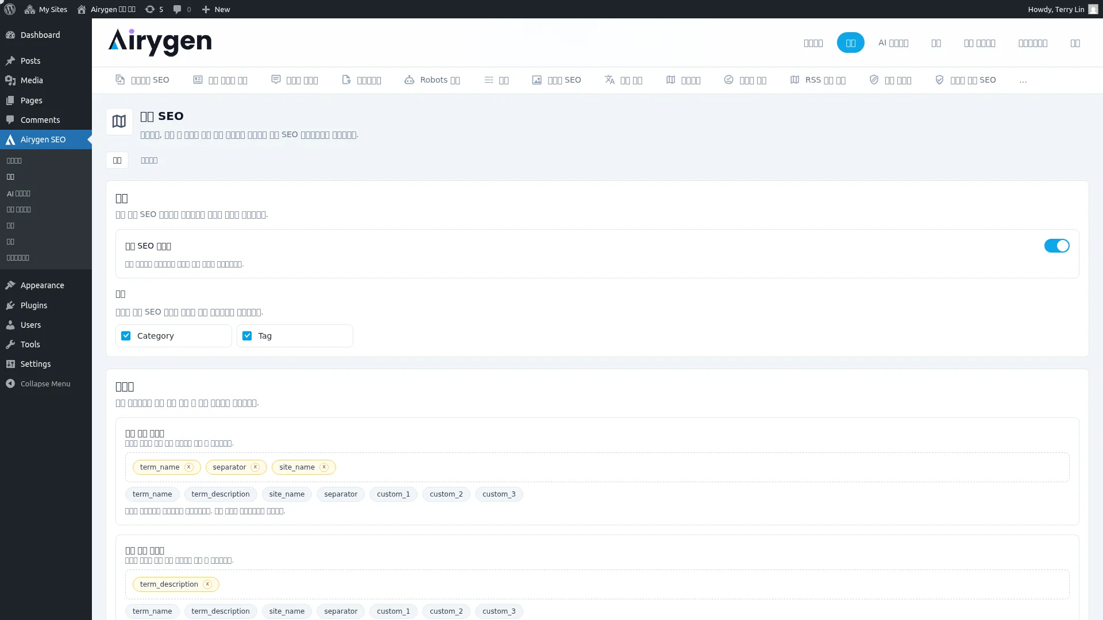Remove the term_name tag with its x
This screenshot has height=620, width=1103.
[188, 467]
